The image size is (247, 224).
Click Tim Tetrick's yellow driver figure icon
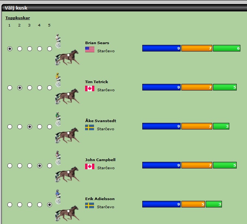coord(58,80)
